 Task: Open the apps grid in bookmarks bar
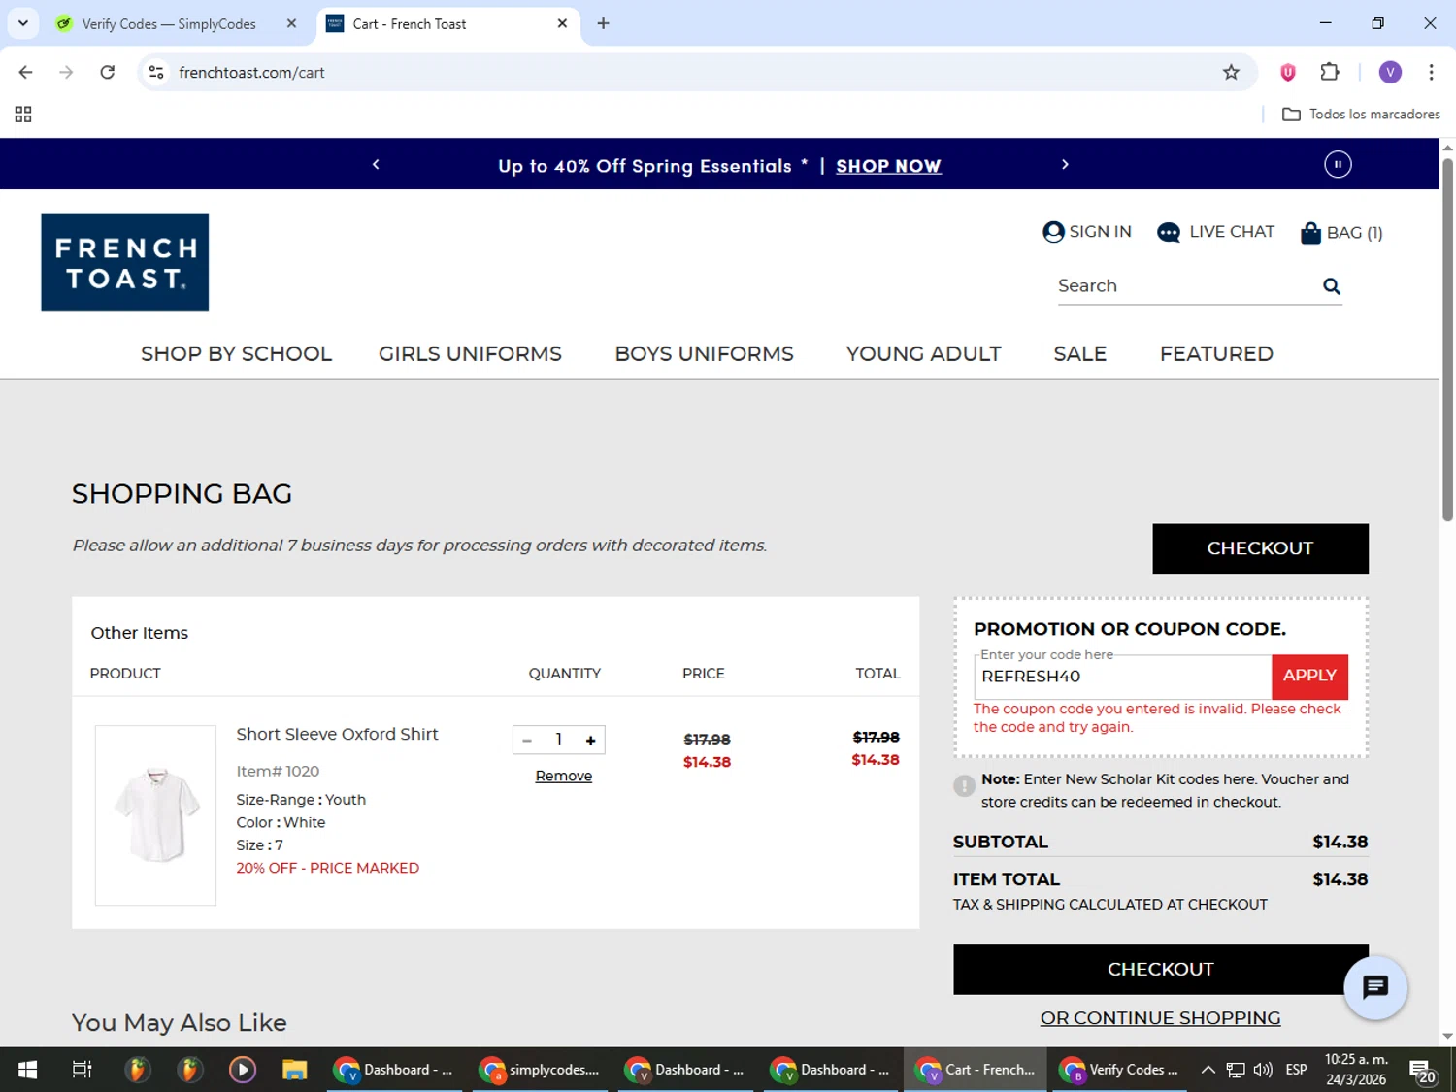pyautogui.click(x=23, y=115)
